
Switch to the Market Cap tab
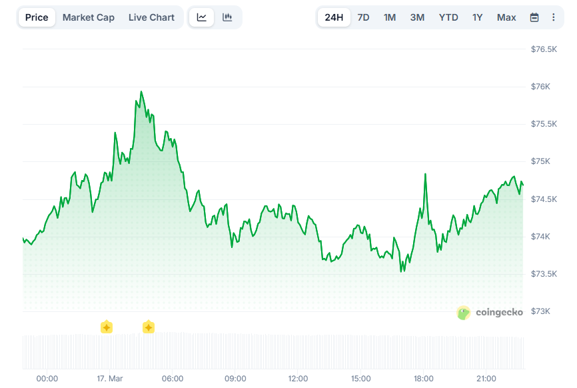(x=89, y=17)
